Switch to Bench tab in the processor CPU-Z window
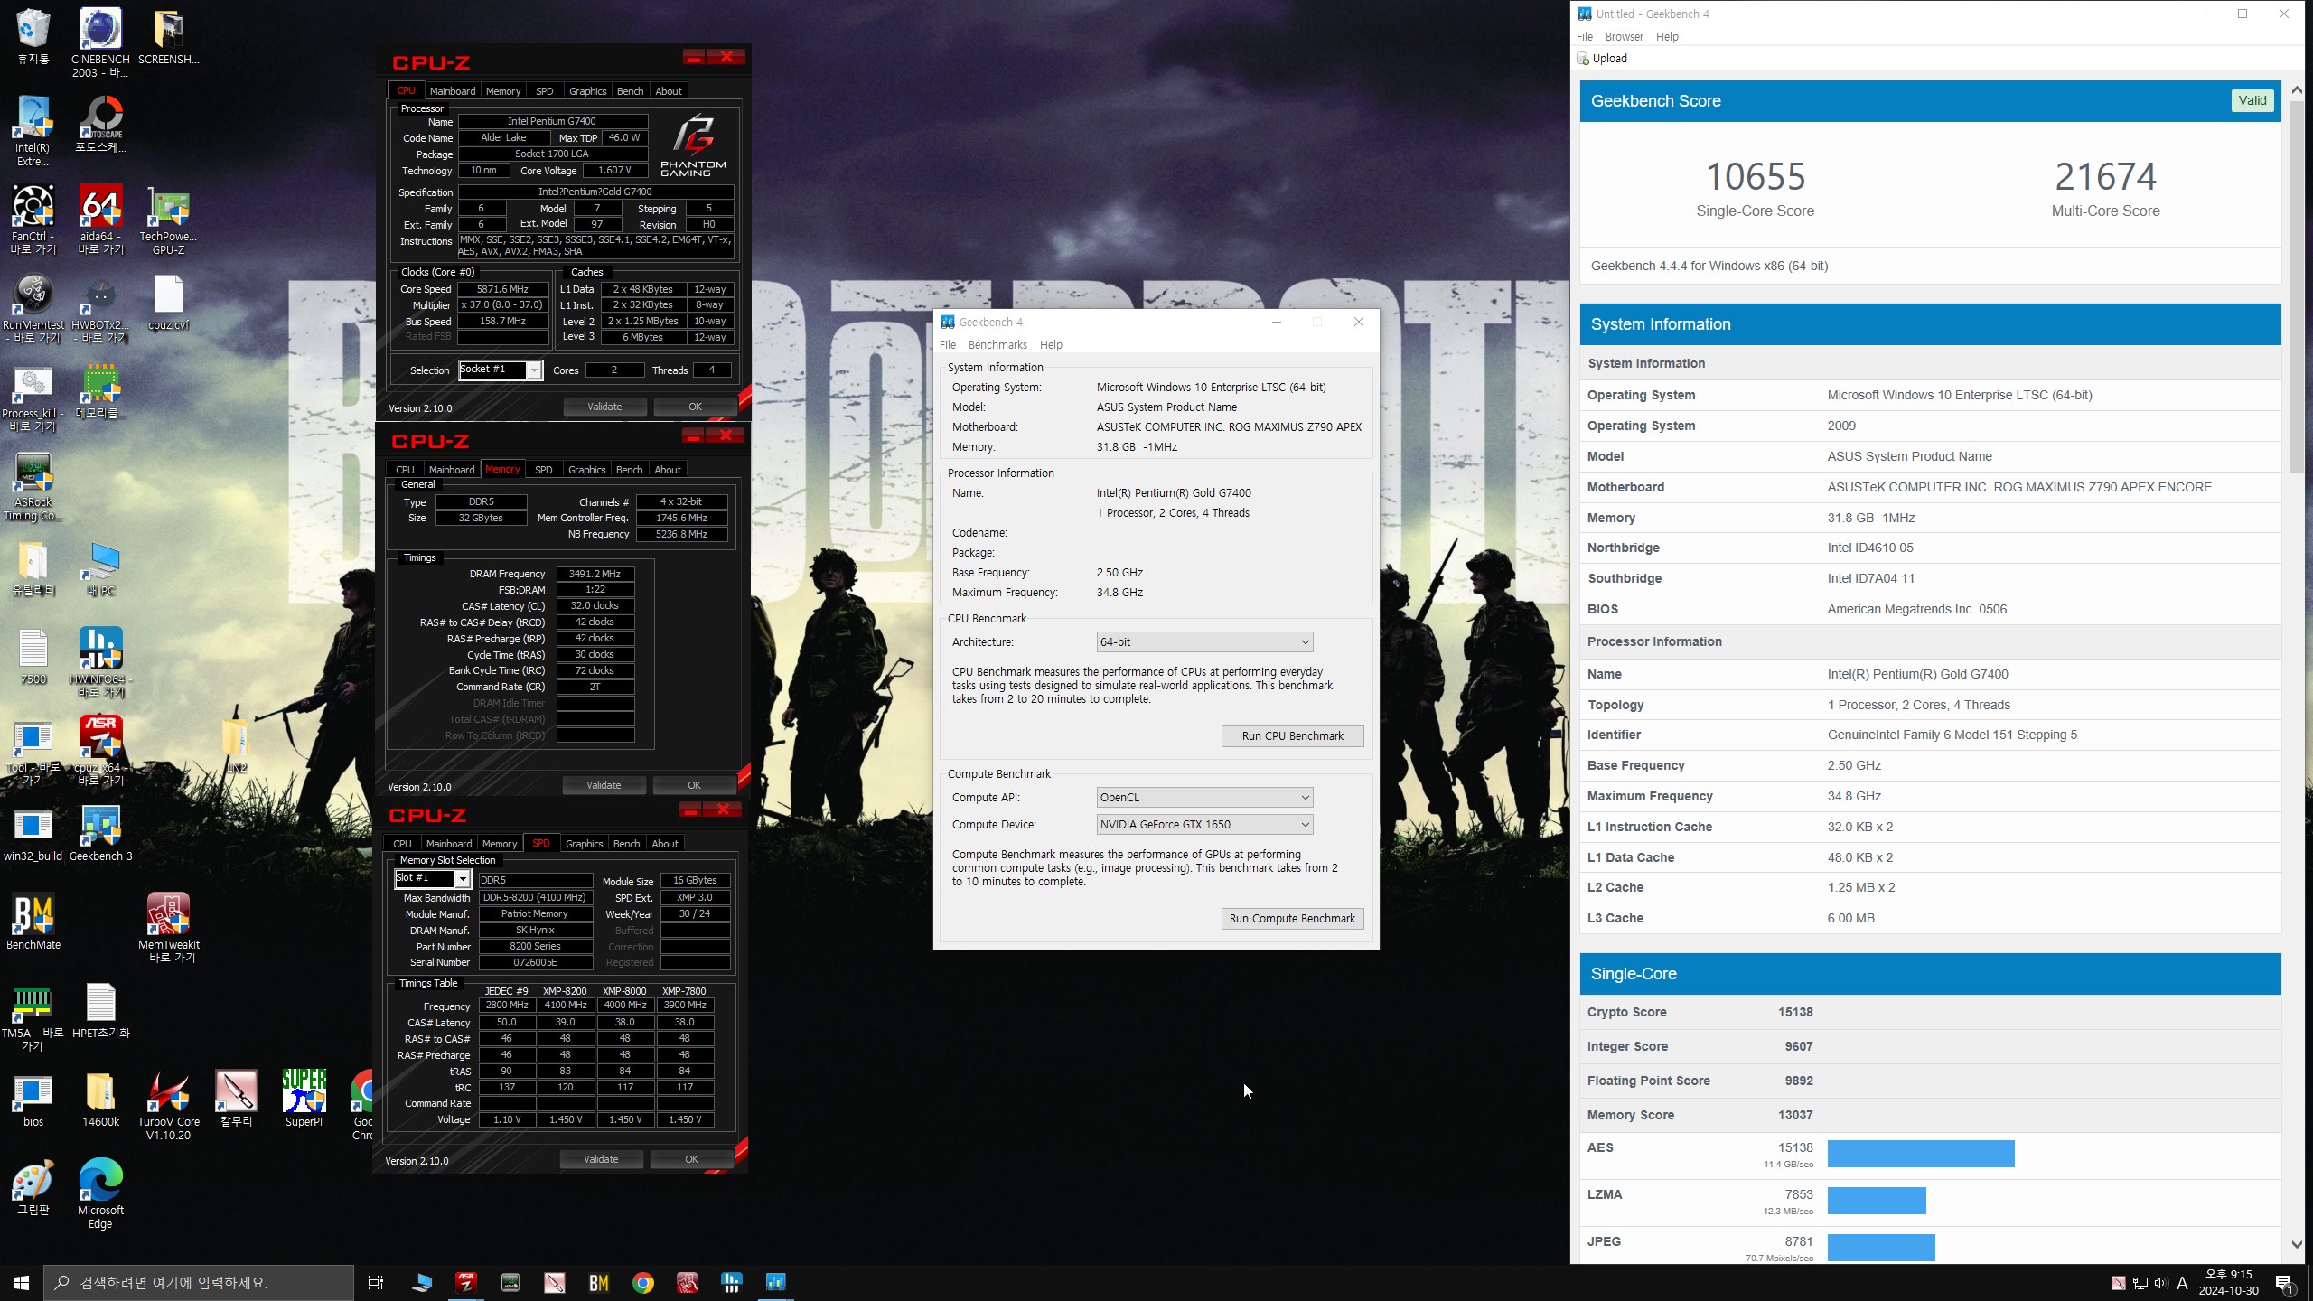The image size is (2313, 1301). [630, 91]
